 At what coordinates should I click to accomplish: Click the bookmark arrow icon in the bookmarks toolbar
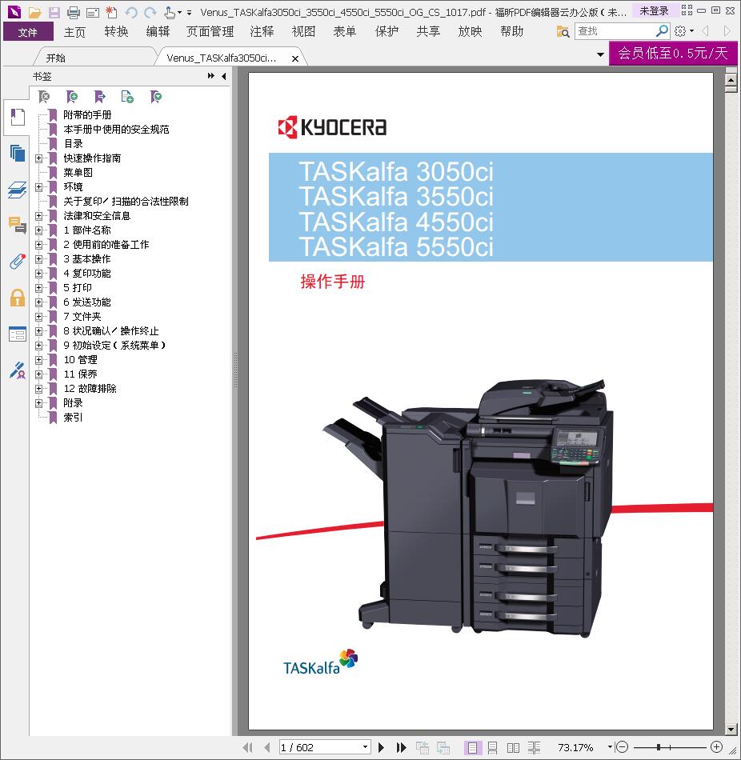click(100, 97)
